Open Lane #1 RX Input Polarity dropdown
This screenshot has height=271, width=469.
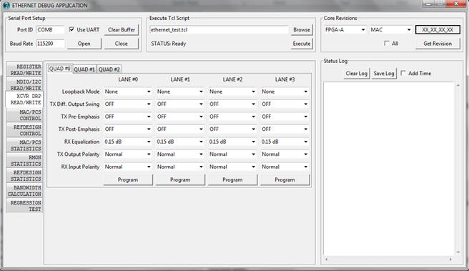point(180,167)
